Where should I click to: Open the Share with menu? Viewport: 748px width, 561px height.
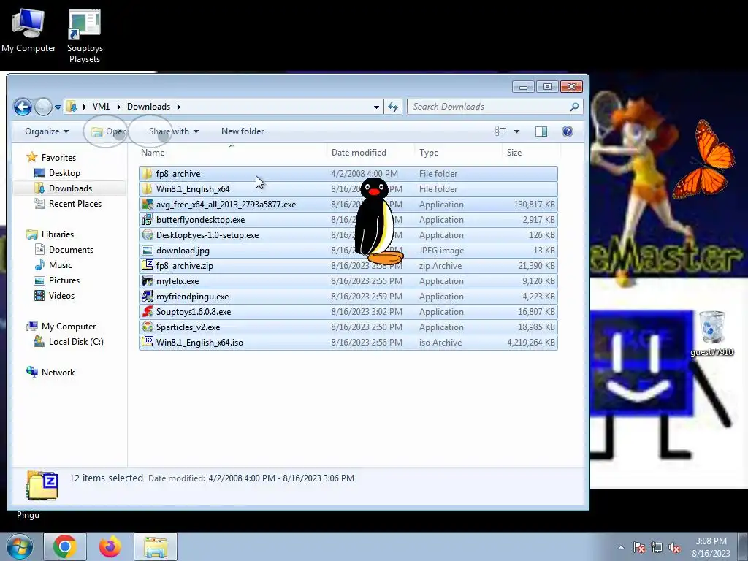click(174, 131)
